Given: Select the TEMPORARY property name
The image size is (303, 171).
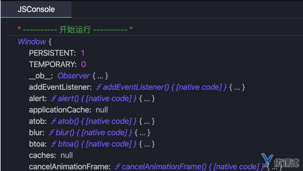Looking at the screenshot, I should pyautogui.click(x=53, y=64).
